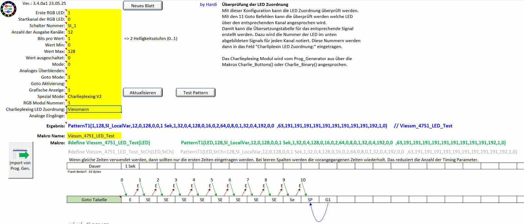The height and width of the screenshot is (224, 524).
Task: Select the G1 cell in Goto table
Action: (328, 200)
